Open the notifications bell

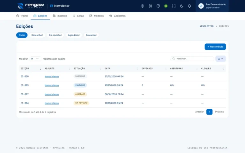[x=189, y=6]
